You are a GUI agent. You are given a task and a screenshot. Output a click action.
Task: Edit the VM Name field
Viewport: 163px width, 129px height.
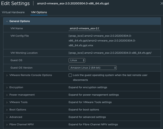pyautogui.click(x=84, y=28)
